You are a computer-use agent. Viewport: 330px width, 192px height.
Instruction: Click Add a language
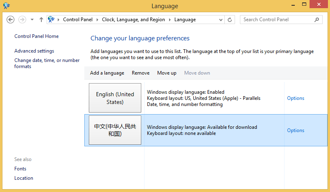coord(107,73)
